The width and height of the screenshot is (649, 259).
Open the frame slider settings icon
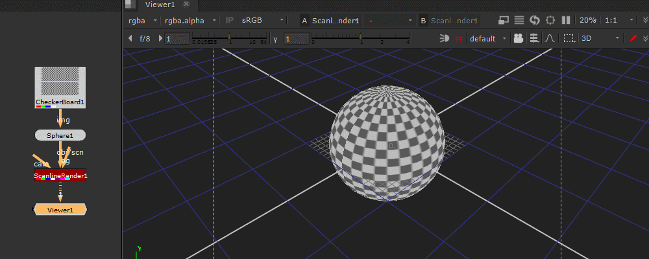point(534,38)
